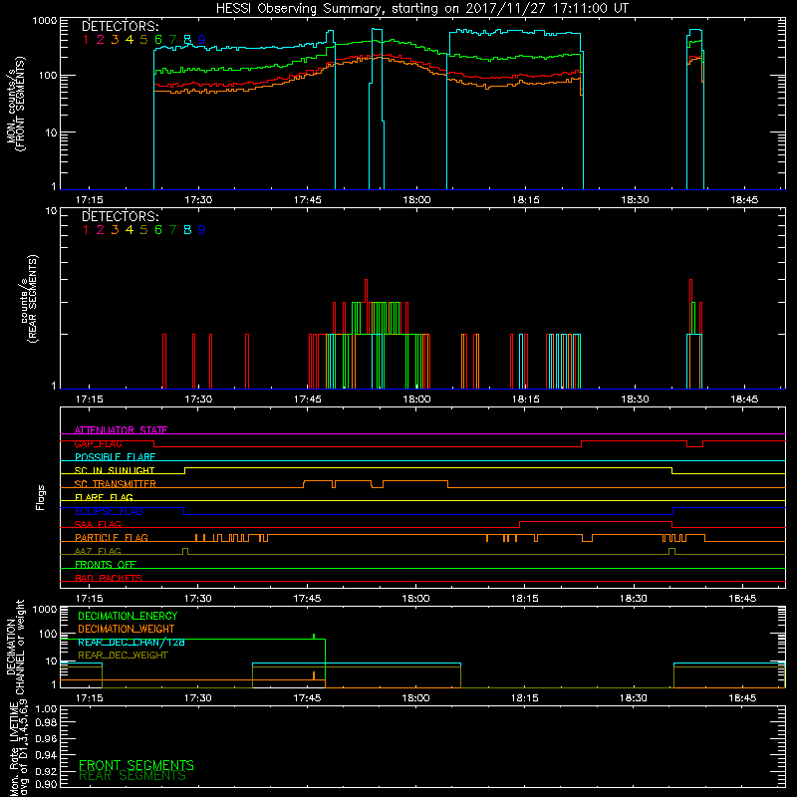Select the SC_TRANSMITTER flag label
797x797 pixels.
[116, 484]
